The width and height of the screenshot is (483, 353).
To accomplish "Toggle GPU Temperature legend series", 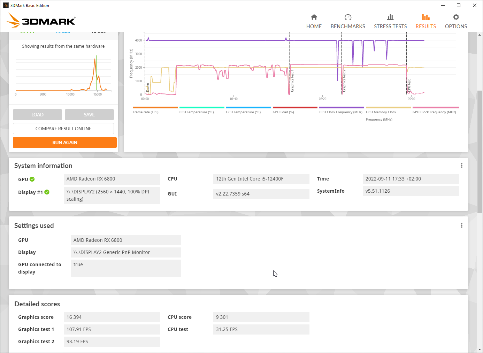I will [248, 110].
